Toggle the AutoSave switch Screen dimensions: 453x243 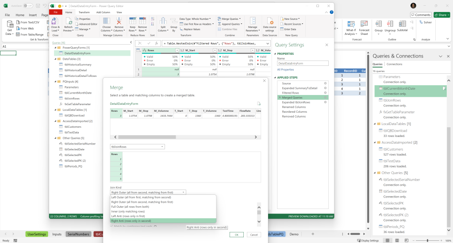coord(28,6)
